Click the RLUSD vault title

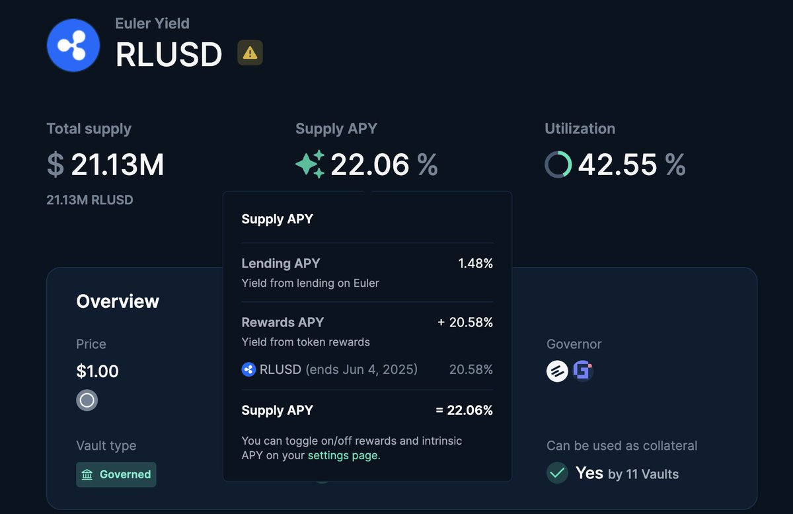169,54
